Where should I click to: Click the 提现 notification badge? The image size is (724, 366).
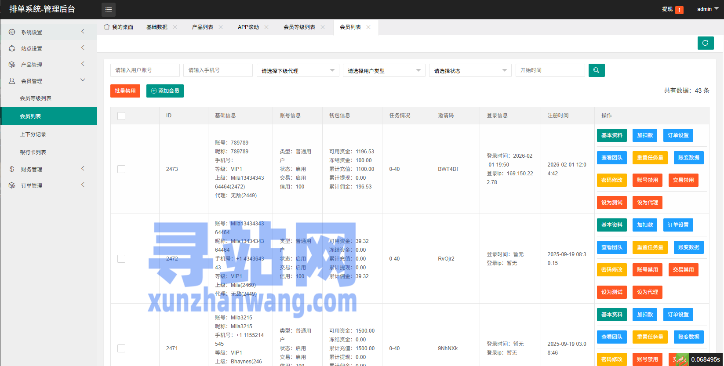[679, 10]
